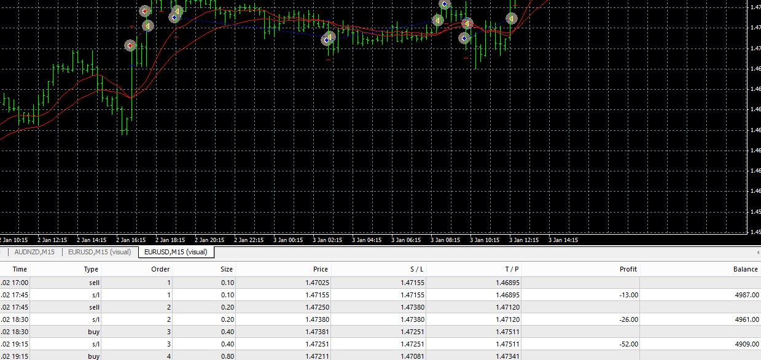Select the stop loss value 1.47081
This screenshot has width=761, height=360.
[x=412, y=356]
